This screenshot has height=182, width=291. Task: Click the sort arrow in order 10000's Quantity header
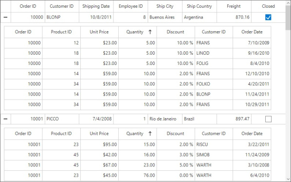[150, 32]
